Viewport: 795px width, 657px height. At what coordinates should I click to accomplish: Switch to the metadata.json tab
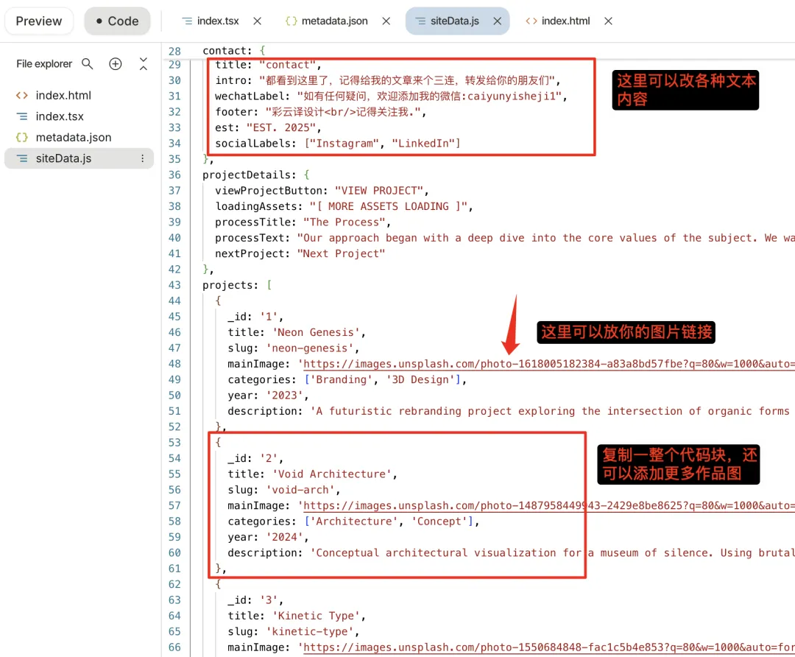335,21
